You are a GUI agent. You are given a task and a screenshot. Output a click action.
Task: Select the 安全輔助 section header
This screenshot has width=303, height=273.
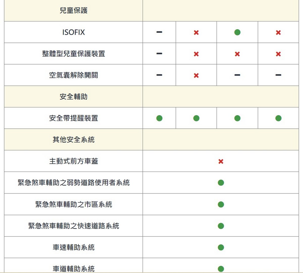(73, 97)
